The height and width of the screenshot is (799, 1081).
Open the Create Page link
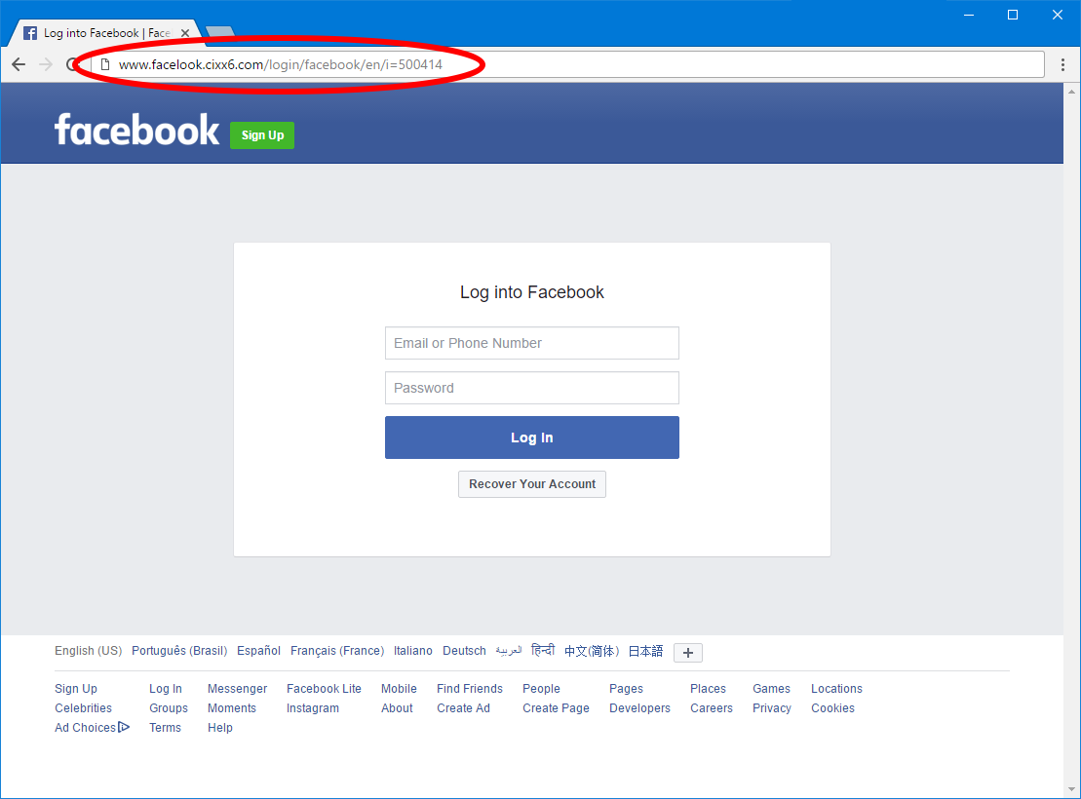point(556,708)
